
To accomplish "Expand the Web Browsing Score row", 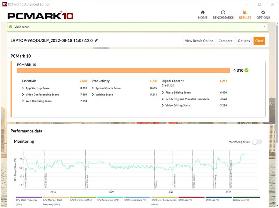I will [x=23, y=101].
